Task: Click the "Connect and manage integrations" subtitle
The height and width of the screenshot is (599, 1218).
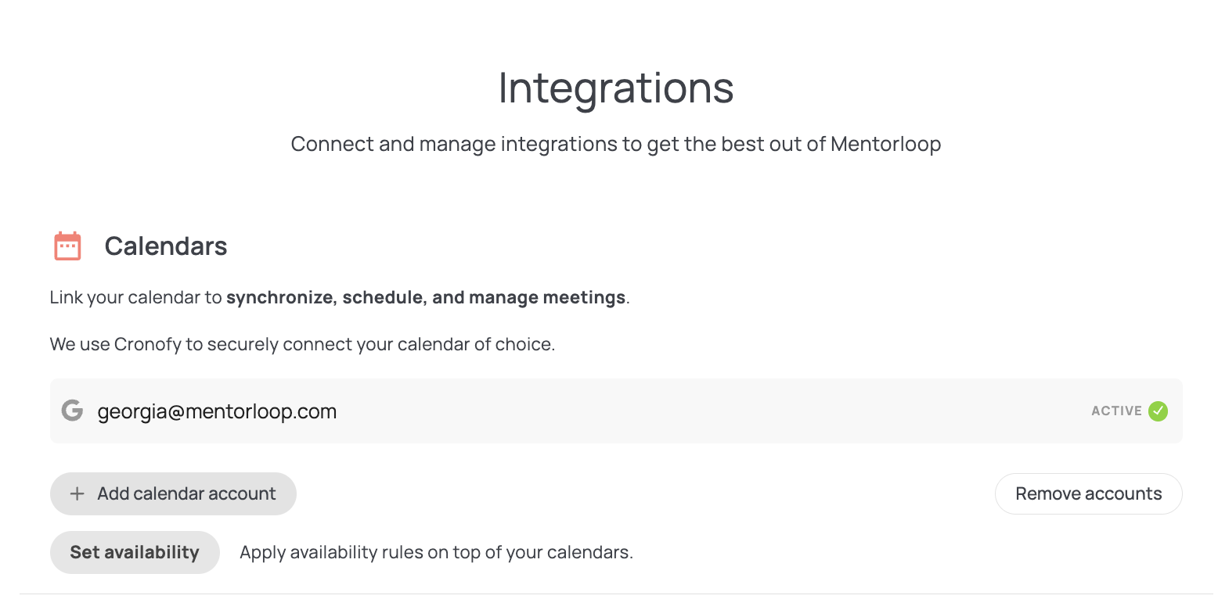Action: coord(470,145)
